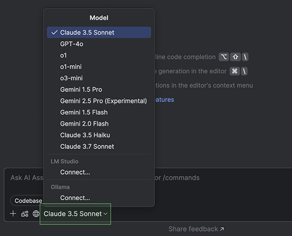
Task: Click the Codebase chip
Action: pyautogui.click(x=27, y=200)
